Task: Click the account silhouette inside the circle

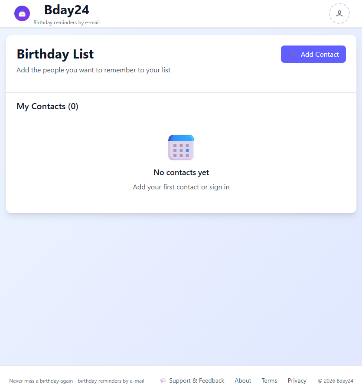Action: 339,13
